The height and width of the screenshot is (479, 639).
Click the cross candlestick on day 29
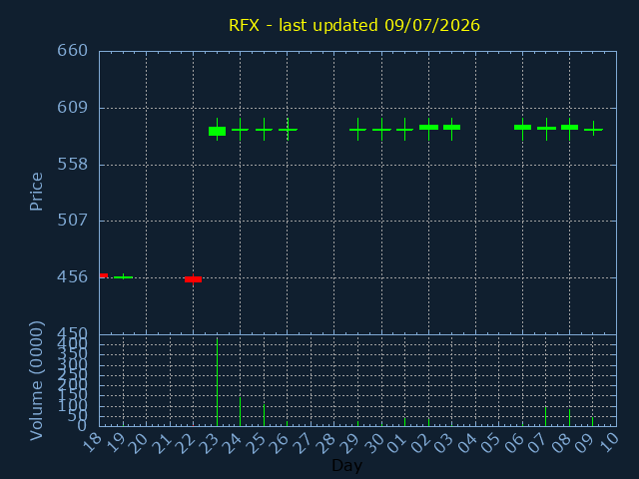pyautogui.click(x=357, y=130)
